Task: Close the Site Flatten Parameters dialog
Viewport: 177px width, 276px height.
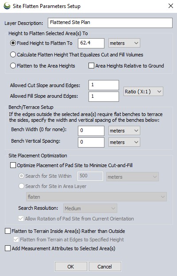Action: 171,6
